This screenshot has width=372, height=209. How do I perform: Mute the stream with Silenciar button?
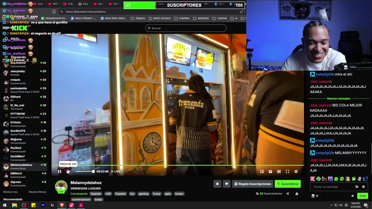68,172
